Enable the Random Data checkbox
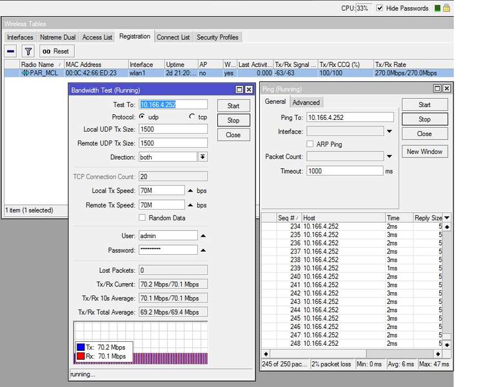The width and height of the screenshot is (485, 387). (x=143, y=218)
